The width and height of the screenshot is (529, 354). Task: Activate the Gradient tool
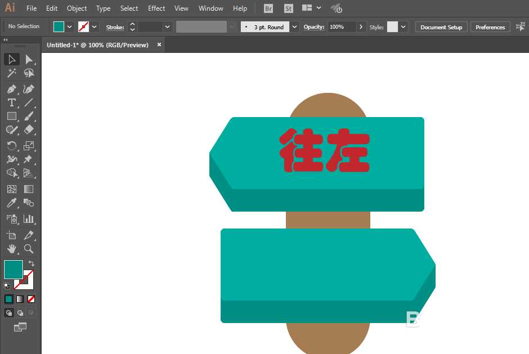(30, 188)
